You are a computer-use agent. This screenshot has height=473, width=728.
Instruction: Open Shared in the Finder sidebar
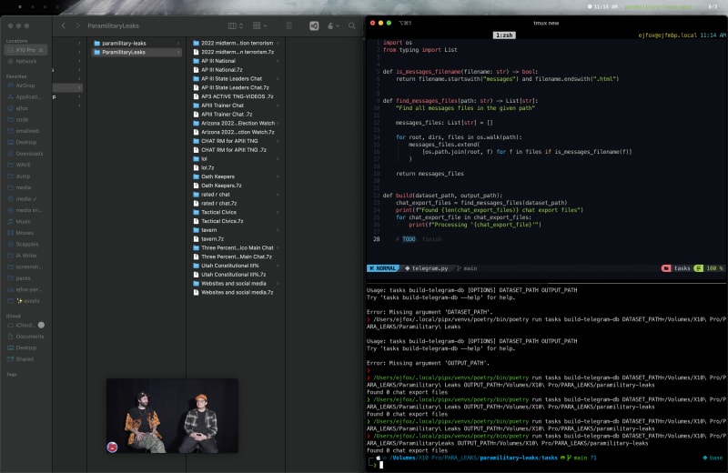[25, 358]
